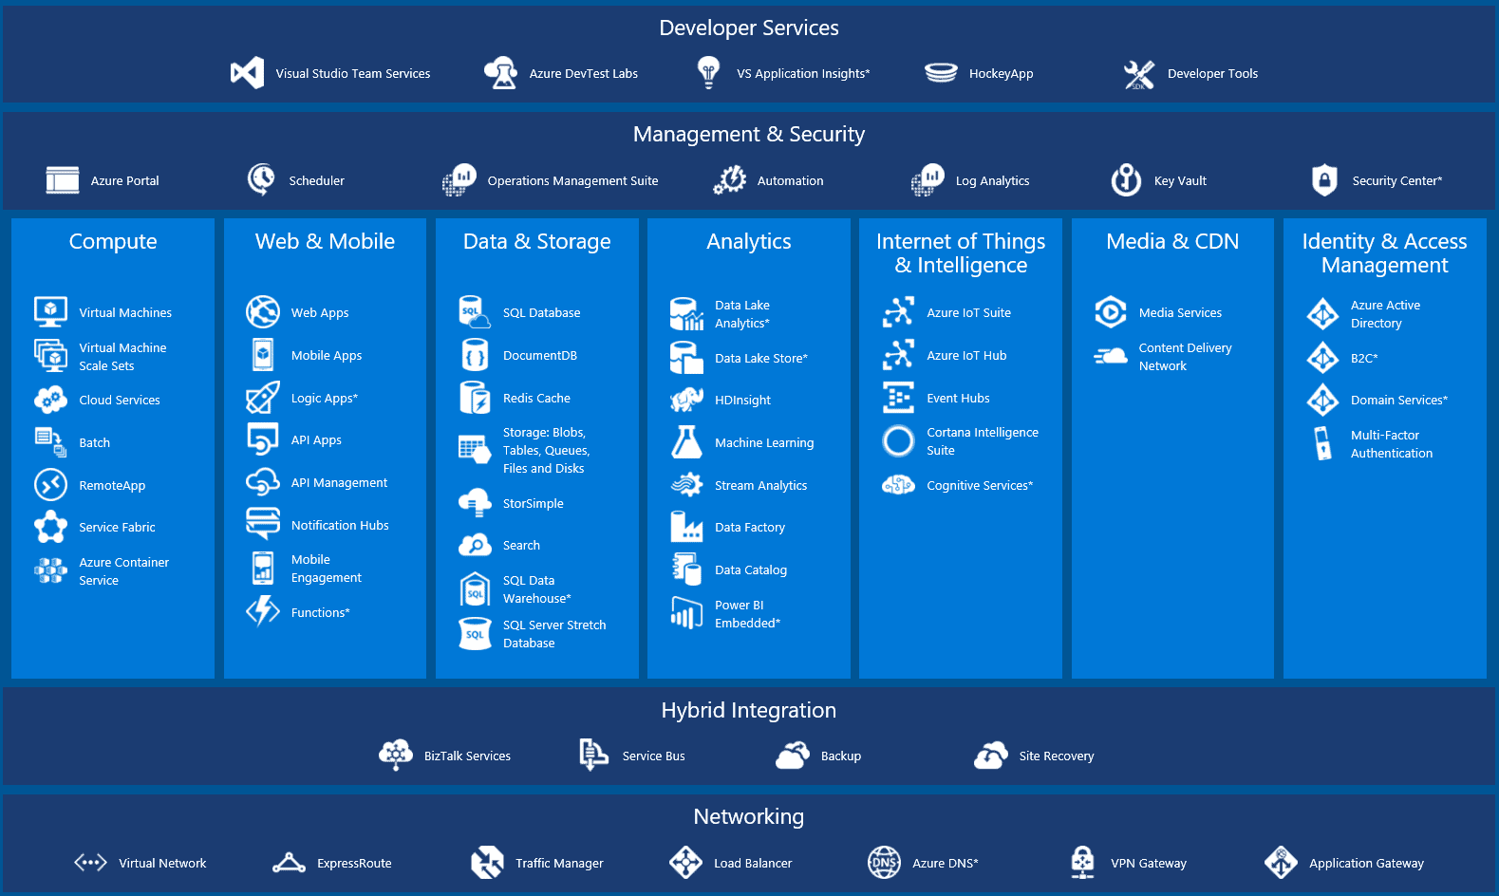Select Storage: Blobs, Tables, Queues label

(x=546, y=450)
